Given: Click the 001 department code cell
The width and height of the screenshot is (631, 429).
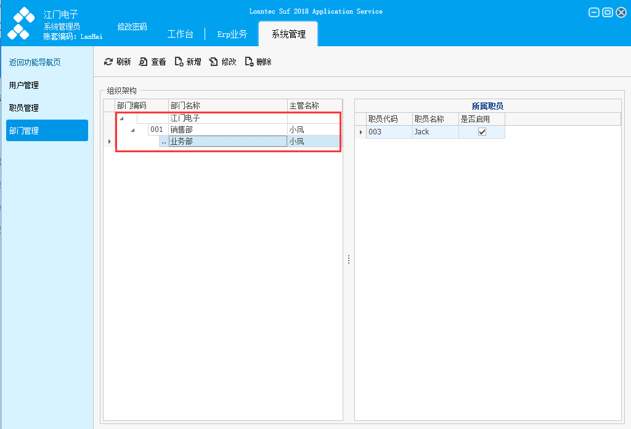Looking at the screenshot, I should 158,129.
